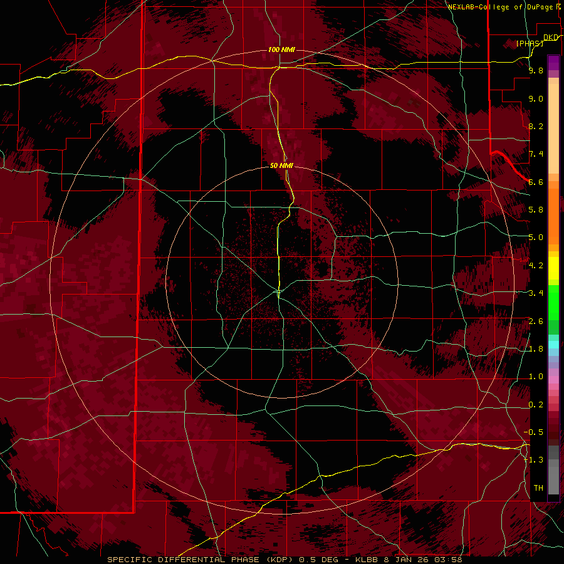The image size is (564, 564).
Task: Click the 5.8 legend value
Action: (x=536, y=209)
